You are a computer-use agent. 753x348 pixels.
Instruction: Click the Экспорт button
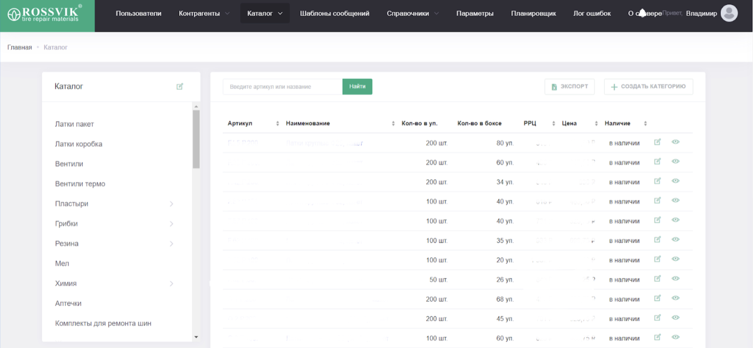tap(569, 87)
